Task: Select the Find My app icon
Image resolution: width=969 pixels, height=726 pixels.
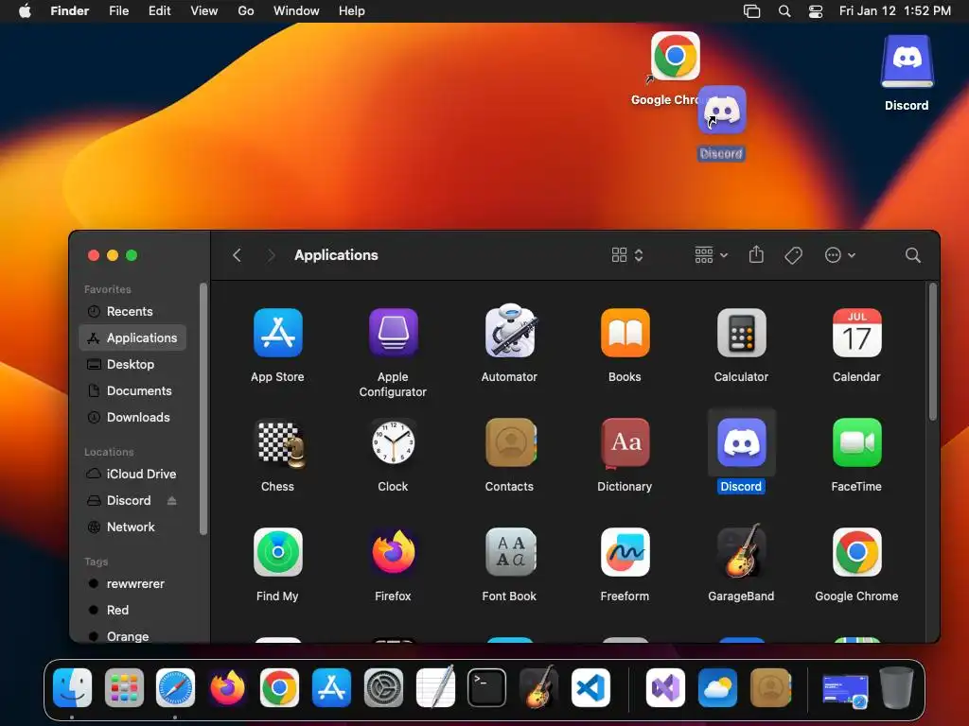Action: click(x=277, y=552)
